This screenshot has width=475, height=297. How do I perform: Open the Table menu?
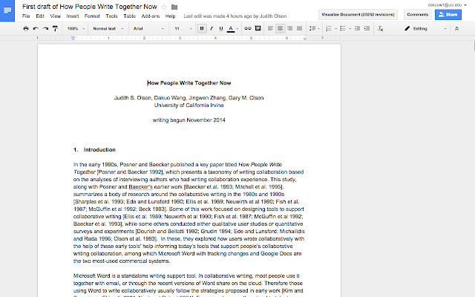(129, 16)
